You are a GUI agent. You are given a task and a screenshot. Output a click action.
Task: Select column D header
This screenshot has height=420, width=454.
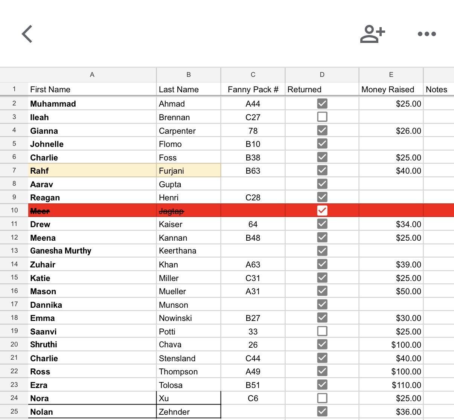coord(322,75)
